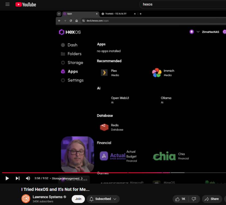226x205 pixels.
Task: Skip to the next video
Action: tap(17, 178)
